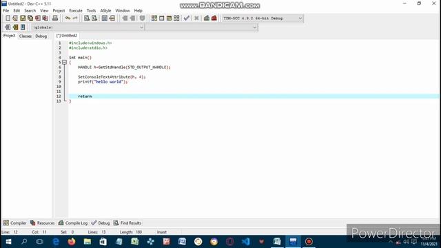
Task: Open File Explorer from the taskbar
Action: tap(88, 242)
